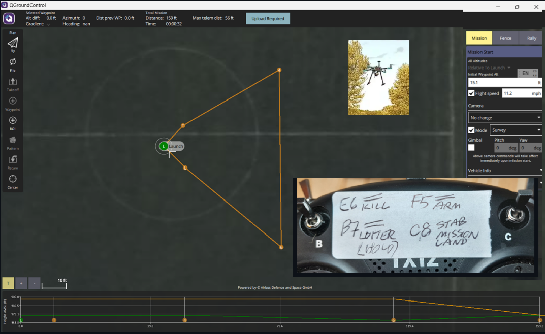Disable the Mode checkbox

(x=470, y=130)
